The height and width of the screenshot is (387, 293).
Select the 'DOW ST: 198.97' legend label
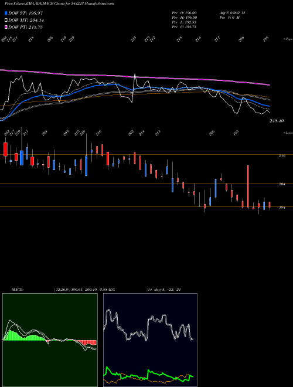[25, 13]
